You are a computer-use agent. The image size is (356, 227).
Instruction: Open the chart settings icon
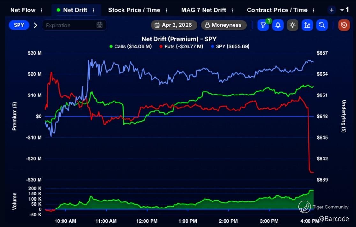coord(308,25)
